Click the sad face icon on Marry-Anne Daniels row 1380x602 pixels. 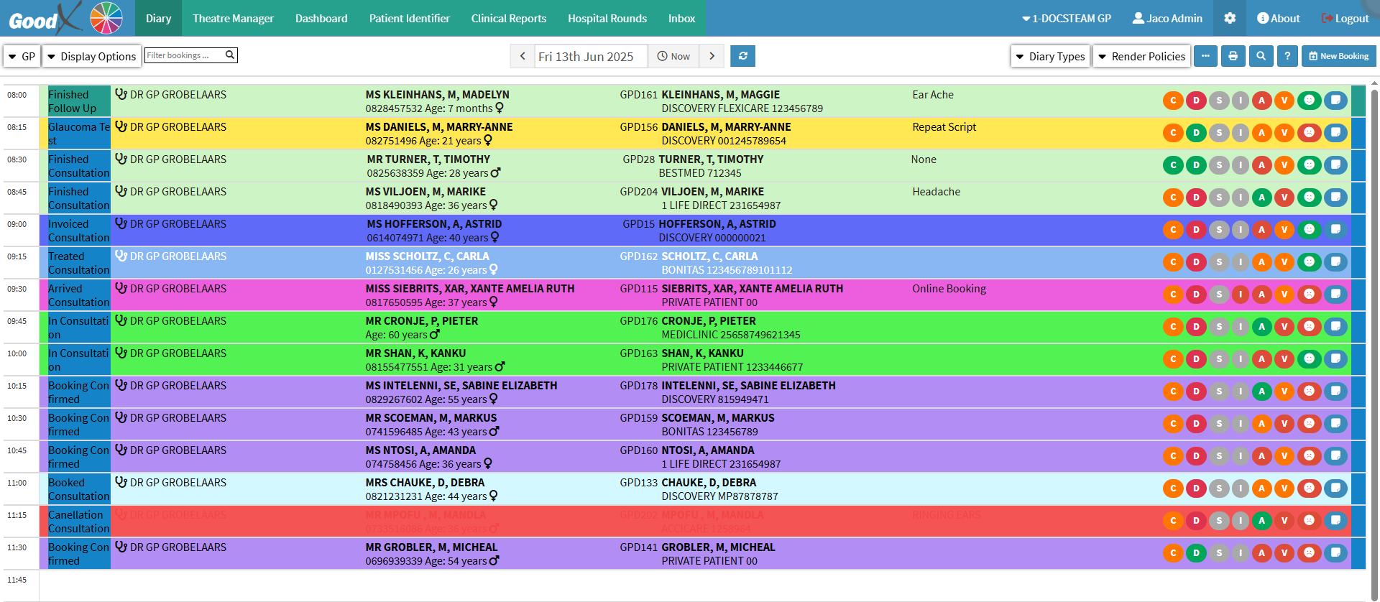pos(1310,133)
